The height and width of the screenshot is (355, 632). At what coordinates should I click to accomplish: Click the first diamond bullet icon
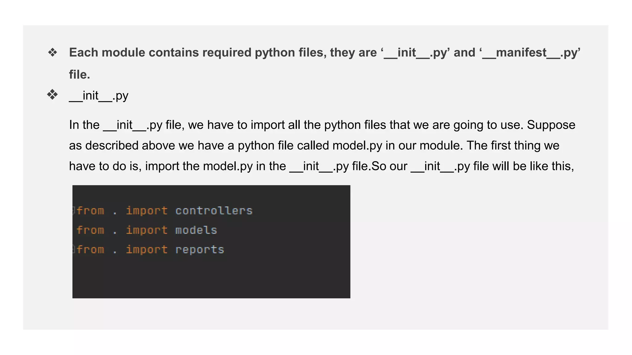click(52, 53)
